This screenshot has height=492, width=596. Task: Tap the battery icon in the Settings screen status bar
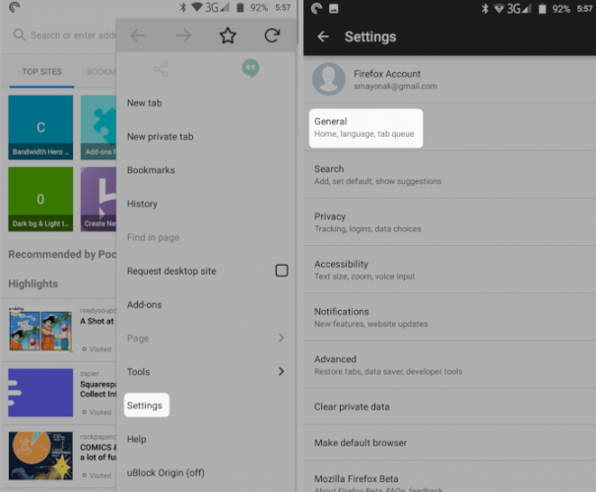click(x=542, y=8)
